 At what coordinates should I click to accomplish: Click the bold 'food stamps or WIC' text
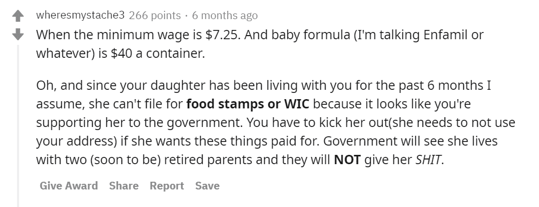click(x=248, y=104)
